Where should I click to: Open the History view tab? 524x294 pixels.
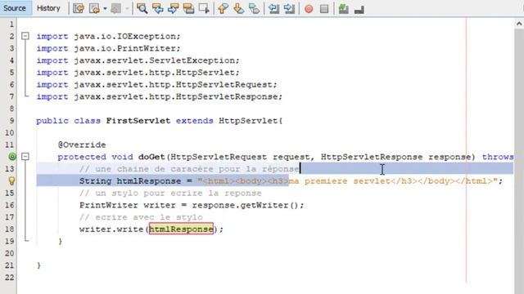(48, 8)
